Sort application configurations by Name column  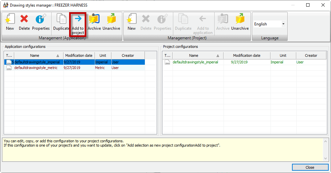[35, 55]
